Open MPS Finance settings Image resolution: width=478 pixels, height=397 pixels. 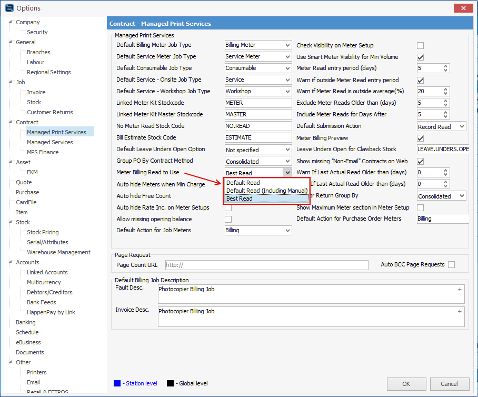pos(43,152)
